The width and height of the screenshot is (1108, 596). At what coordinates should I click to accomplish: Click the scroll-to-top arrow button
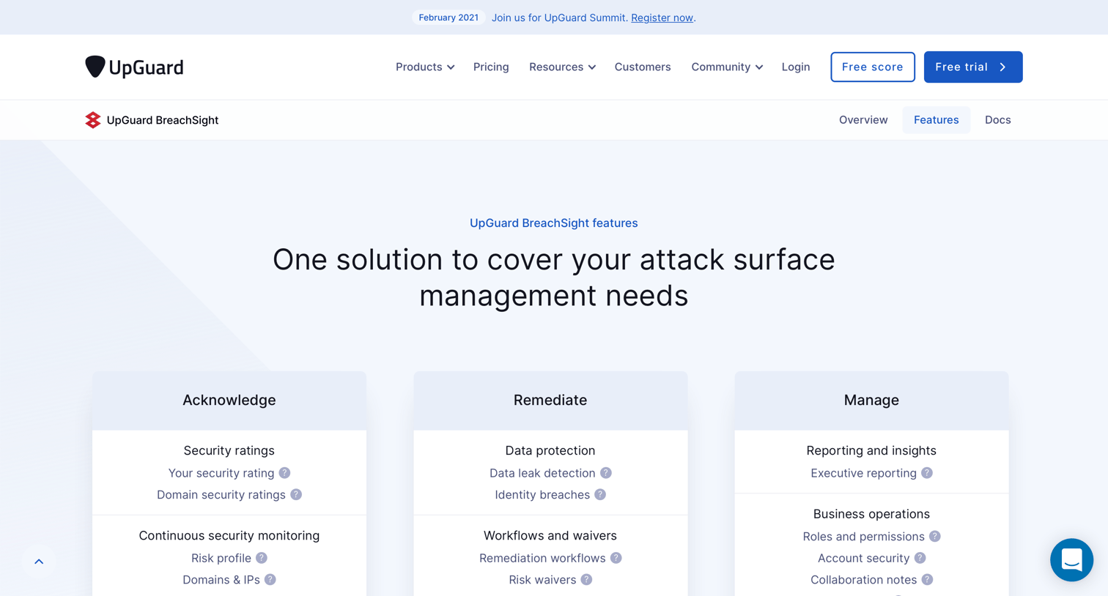coord(39,562)
